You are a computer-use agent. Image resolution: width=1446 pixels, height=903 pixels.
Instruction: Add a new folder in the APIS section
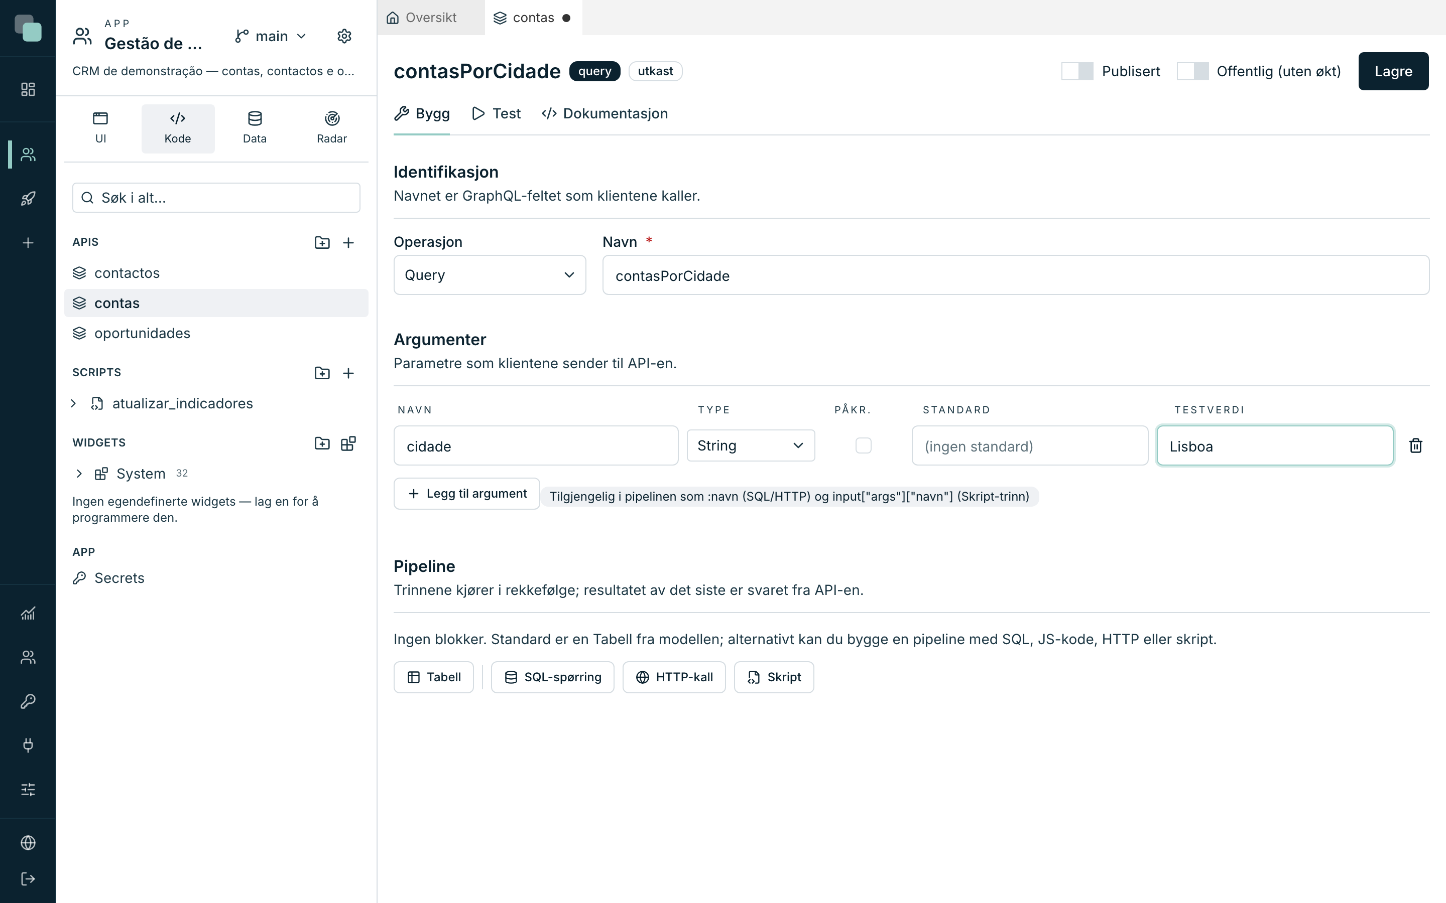point(322,242)
